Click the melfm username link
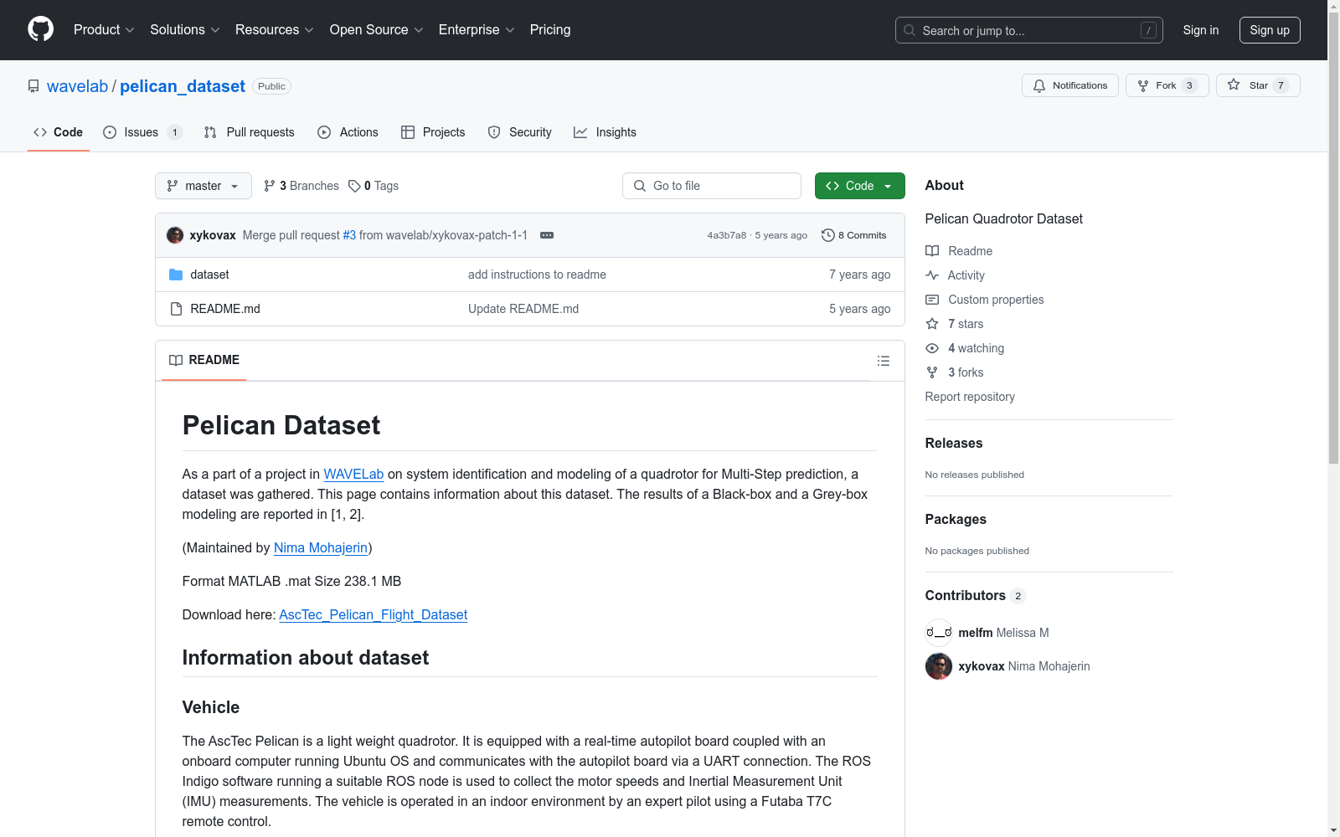 pos(976,633)
